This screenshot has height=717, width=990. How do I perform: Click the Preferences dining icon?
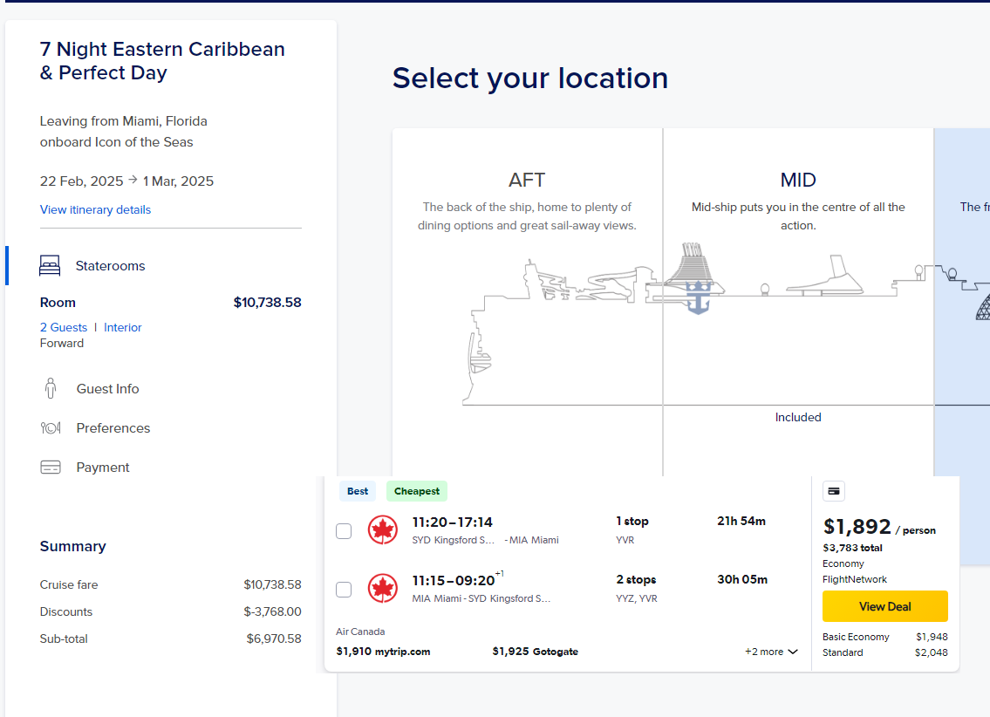(x=51, y=428)
